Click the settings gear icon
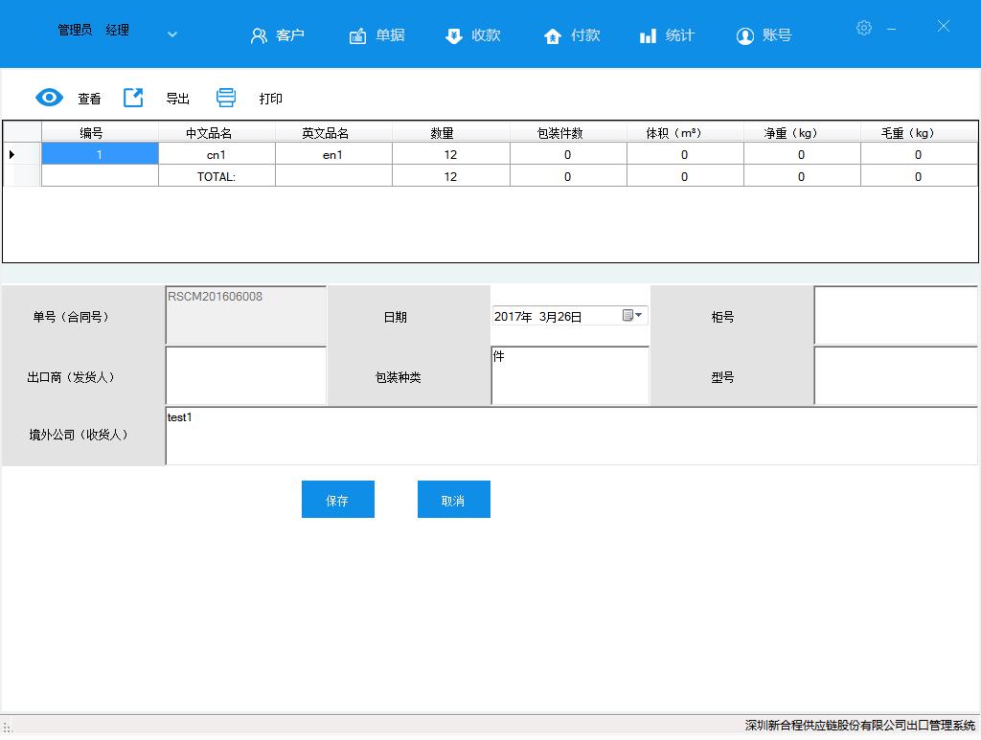981x740 pixels. [x=864, y=28]
